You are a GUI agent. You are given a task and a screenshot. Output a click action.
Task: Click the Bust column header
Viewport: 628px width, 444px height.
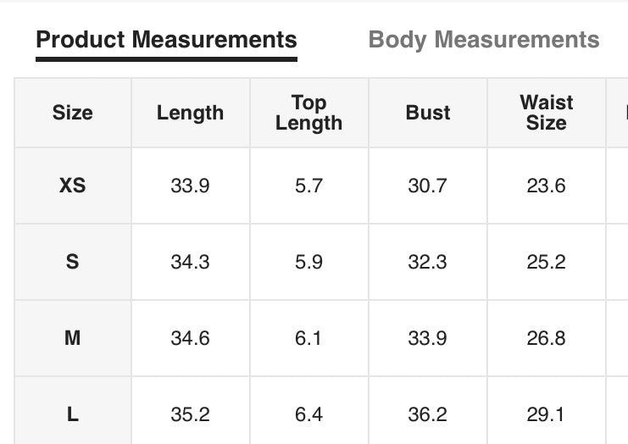pos(428,113)
